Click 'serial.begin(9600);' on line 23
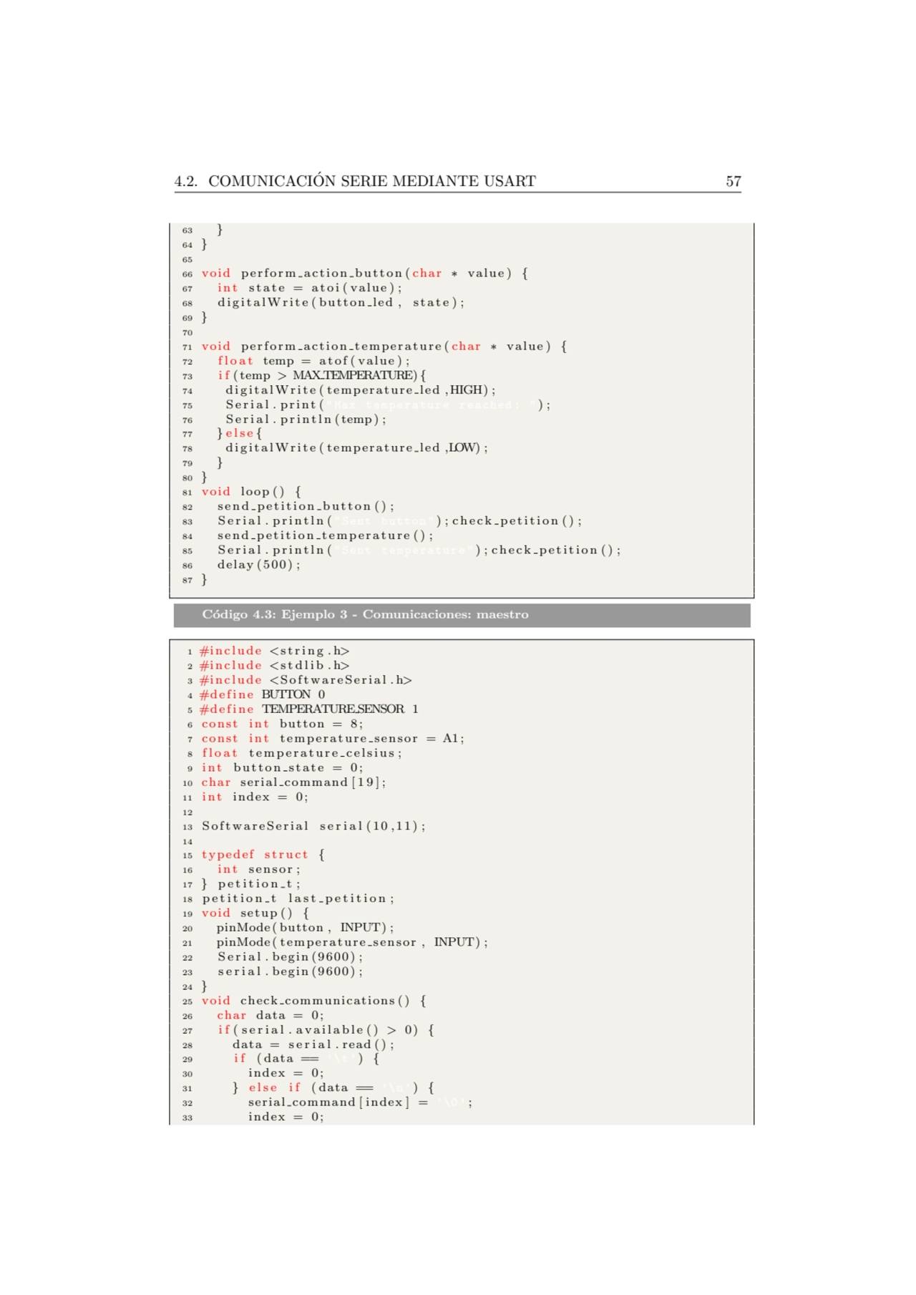Viewport: 916px width, 1295px height. point(291,971)
